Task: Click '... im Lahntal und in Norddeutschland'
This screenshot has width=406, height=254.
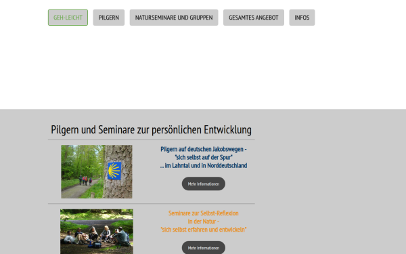Action: tap(204, 165)
